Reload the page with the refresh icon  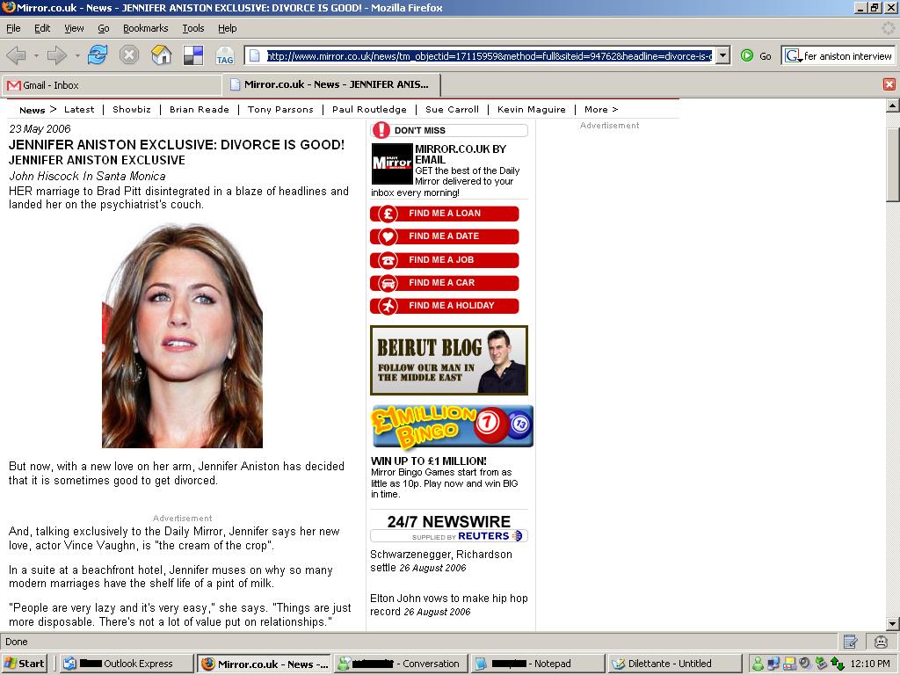click(x=98, y=55)
